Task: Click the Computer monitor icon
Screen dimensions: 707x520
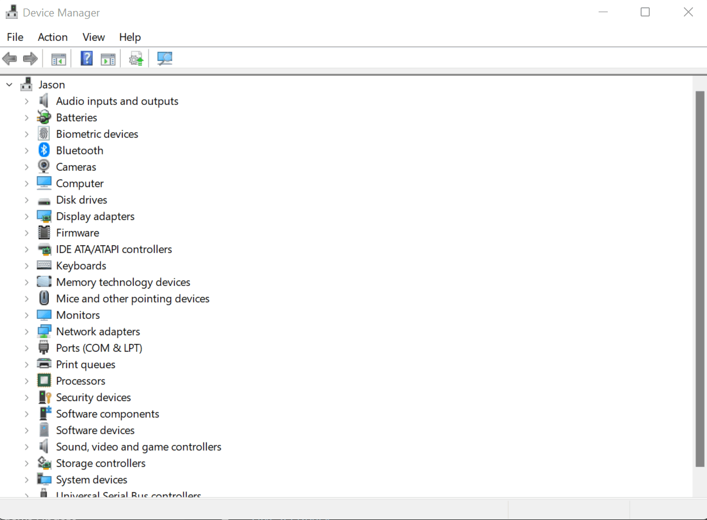Action: click(44, 183)
